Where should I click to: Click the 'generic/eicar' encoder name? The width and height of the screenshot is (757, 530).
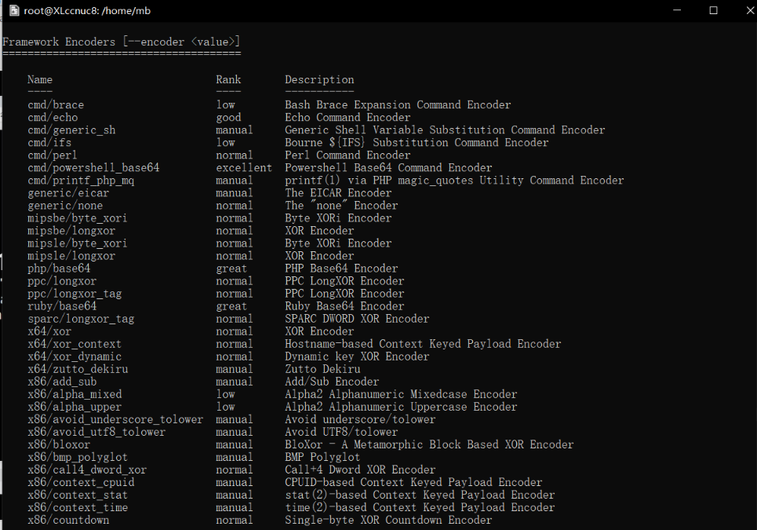point(68,193)
